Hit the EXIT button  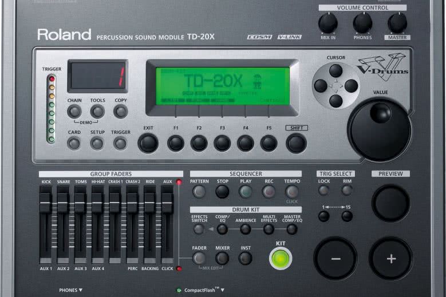148,143
